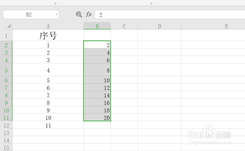The image size is (245, 151).
Task: Click cell A6 with value 5
Action: pos(48,80)
